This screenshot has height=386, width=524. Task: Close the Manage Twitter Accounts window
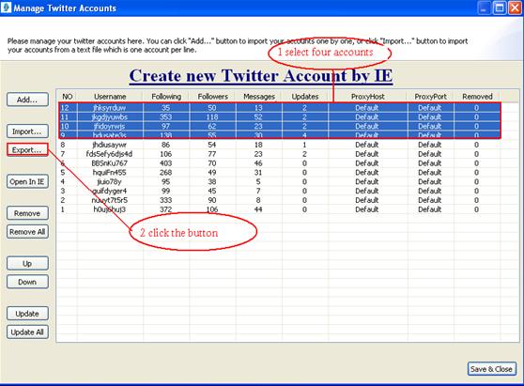coord(515,8)
